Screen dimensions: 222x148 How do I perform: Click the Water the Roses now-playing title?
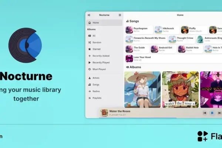pyautogui.click(x=120, y=111)
